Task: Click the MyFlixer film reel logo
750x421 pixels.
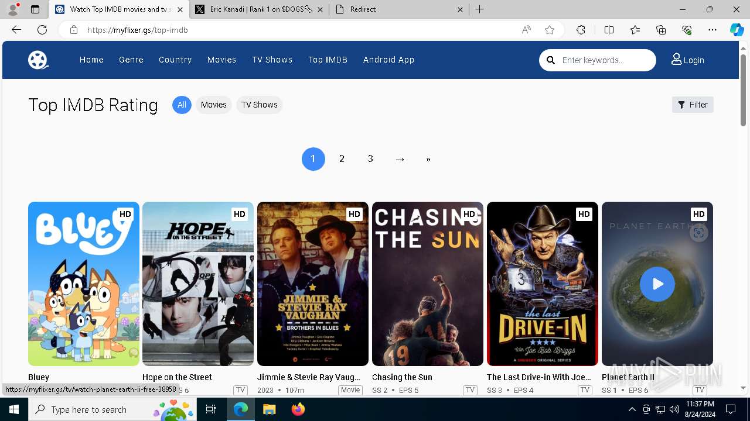Action: coord(38,60)
